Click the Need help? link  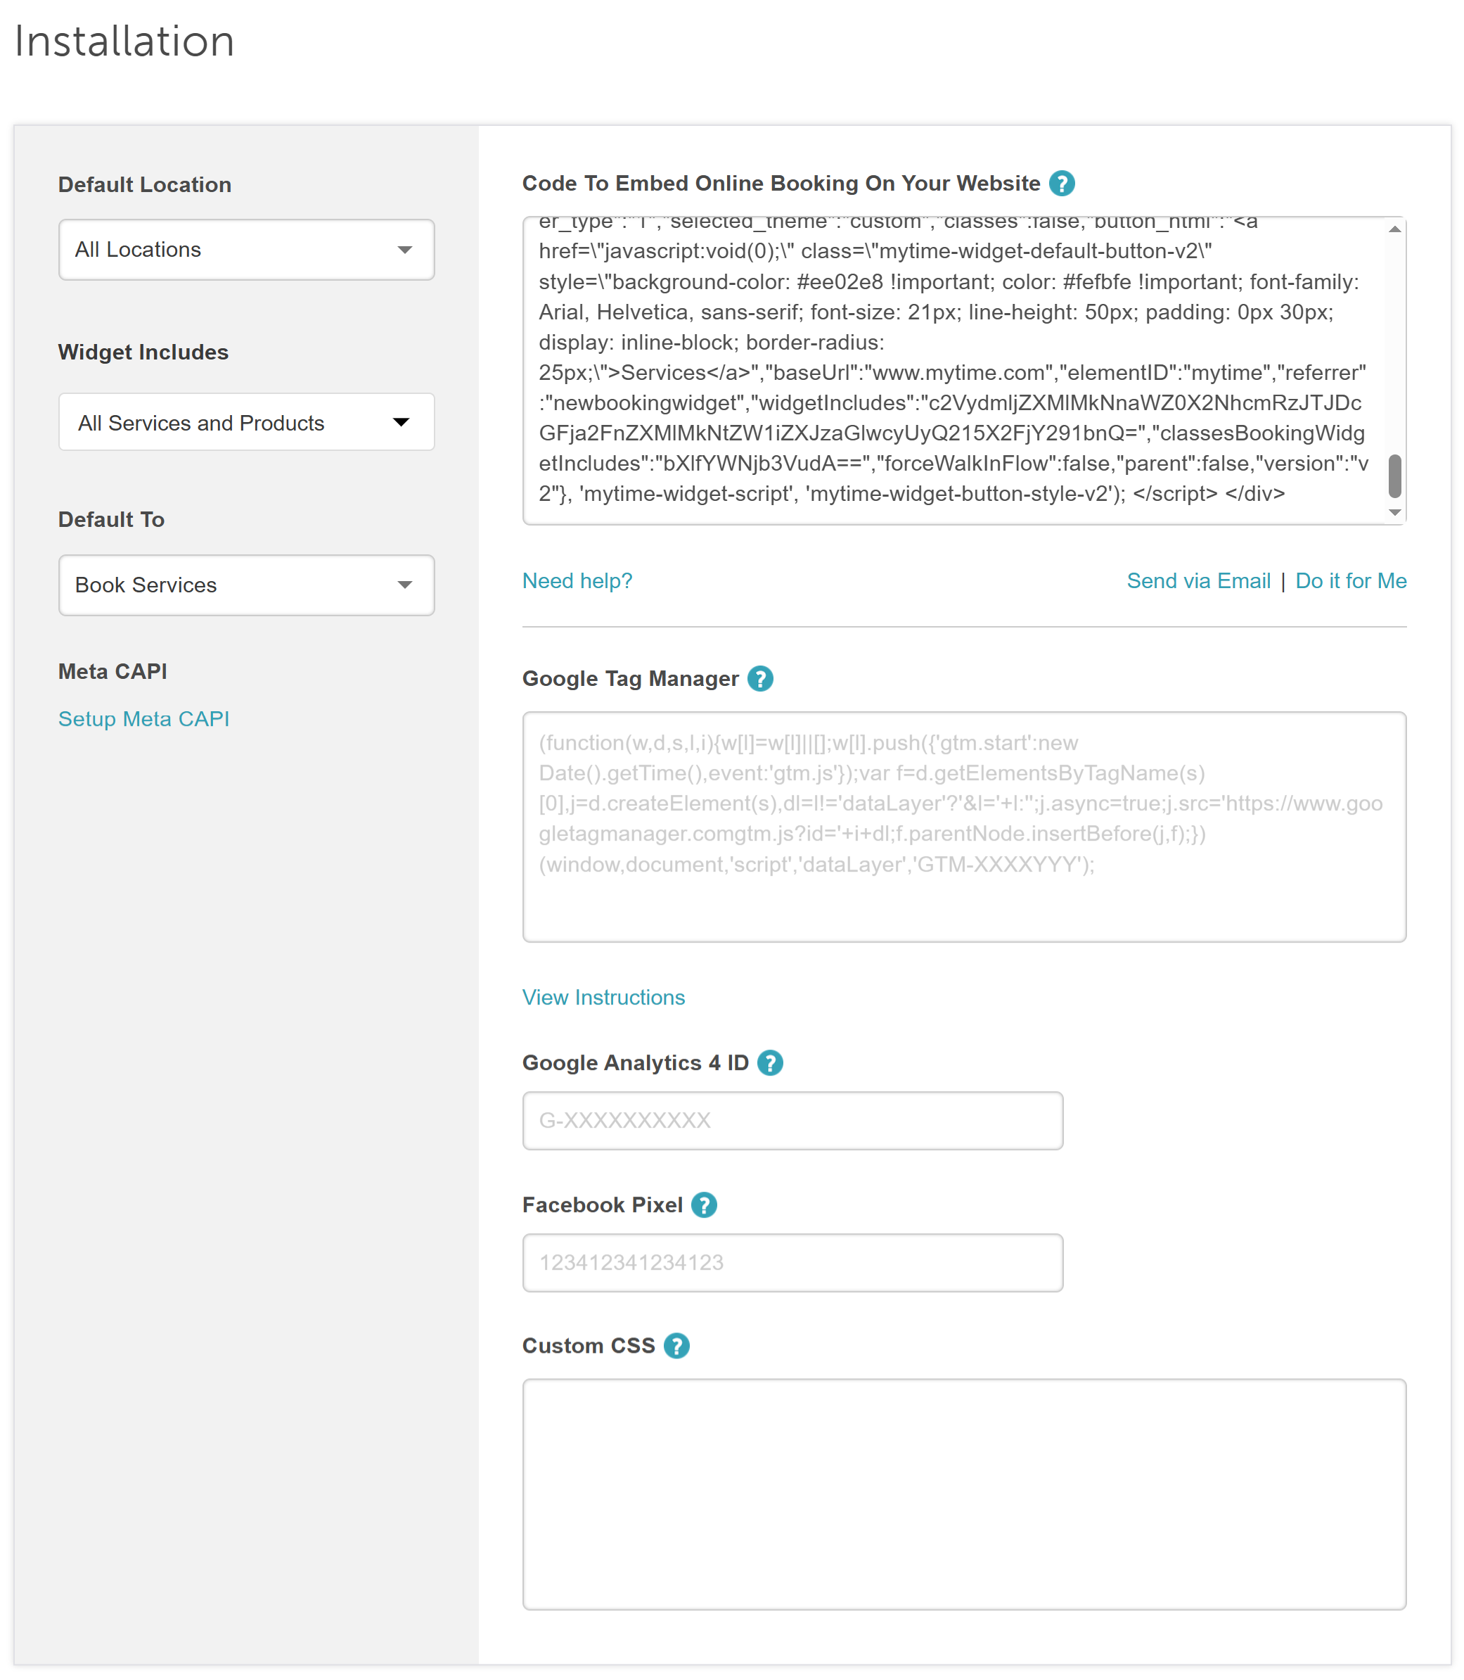pos(577,580)
